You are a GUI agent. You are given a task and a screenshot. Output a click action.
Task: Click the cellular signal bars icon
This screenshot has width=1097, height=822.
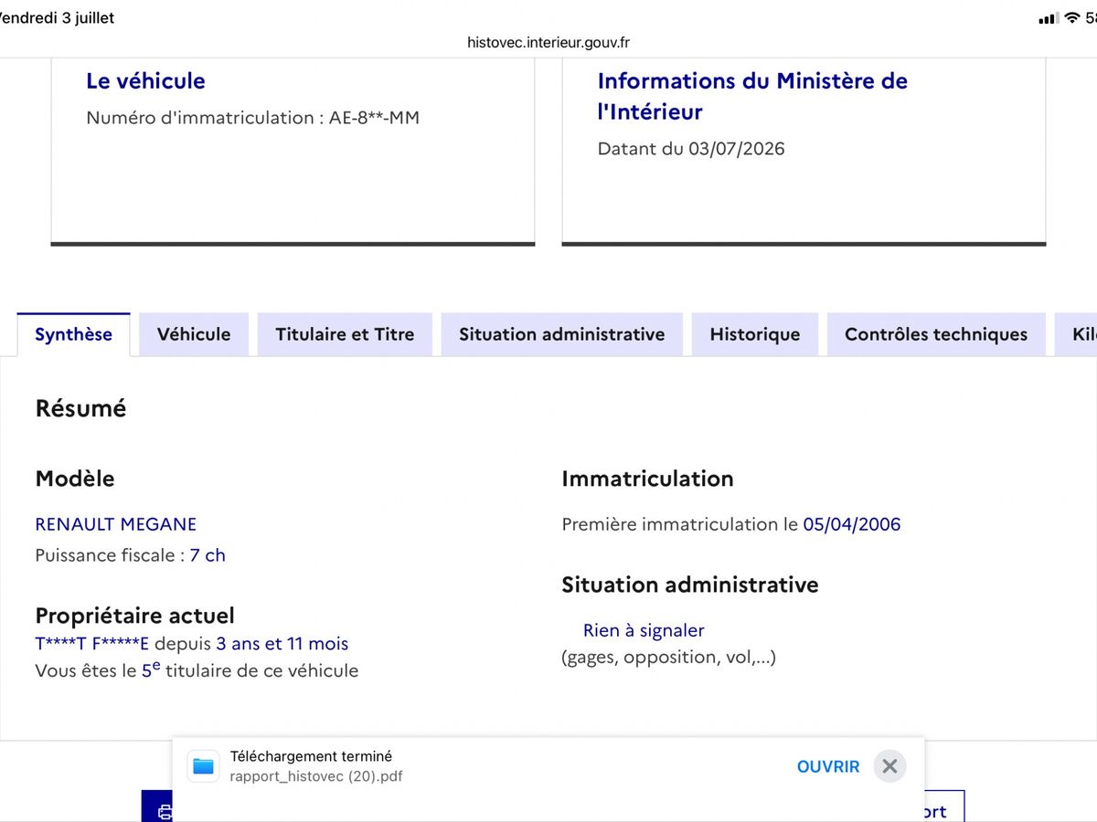(x=1049, y=18)
